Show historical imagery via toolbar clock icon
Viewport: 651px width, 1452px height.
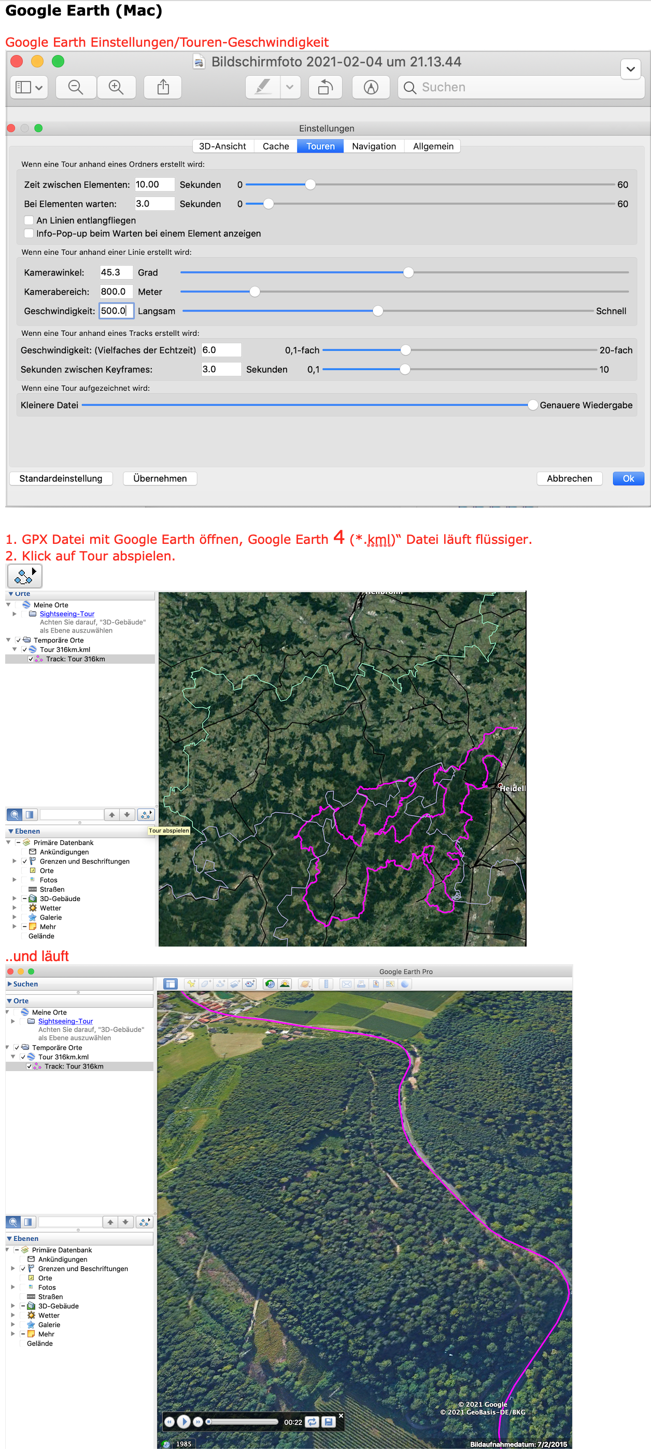tap(271, 983)
